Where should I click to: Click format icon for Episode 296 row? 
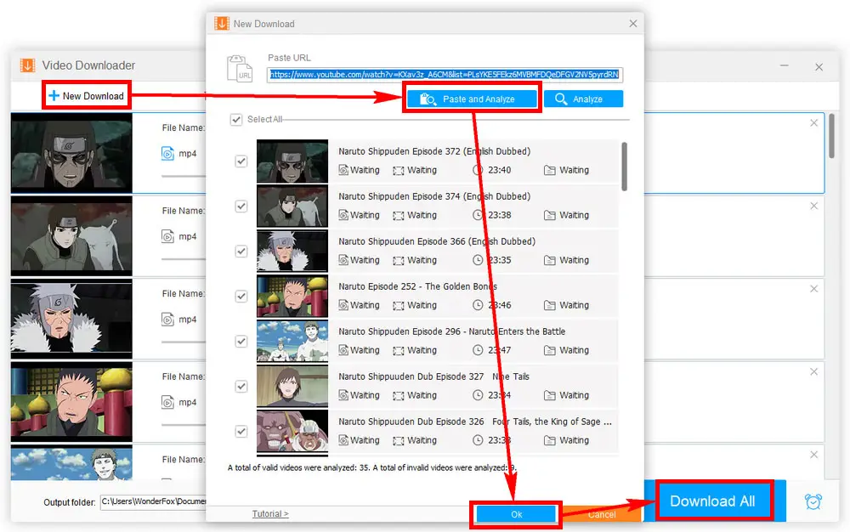(x=343, y=350)
